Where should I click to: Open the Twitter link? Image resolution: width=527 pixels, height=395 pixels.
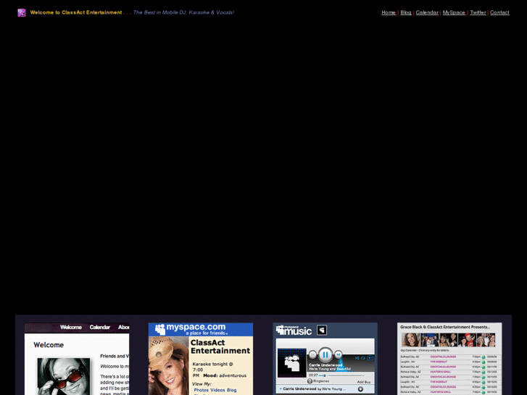pyautogui.click(x=478, y=12)
